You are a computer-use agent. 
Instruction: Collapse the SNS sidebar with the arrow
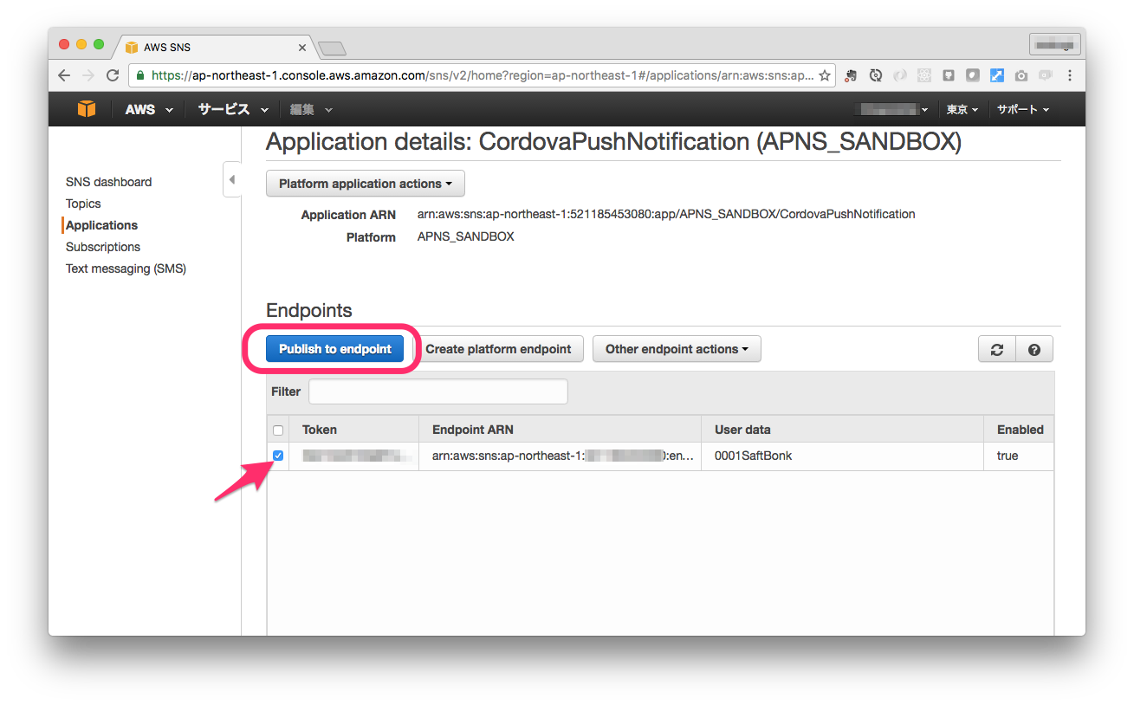point(231,179)
